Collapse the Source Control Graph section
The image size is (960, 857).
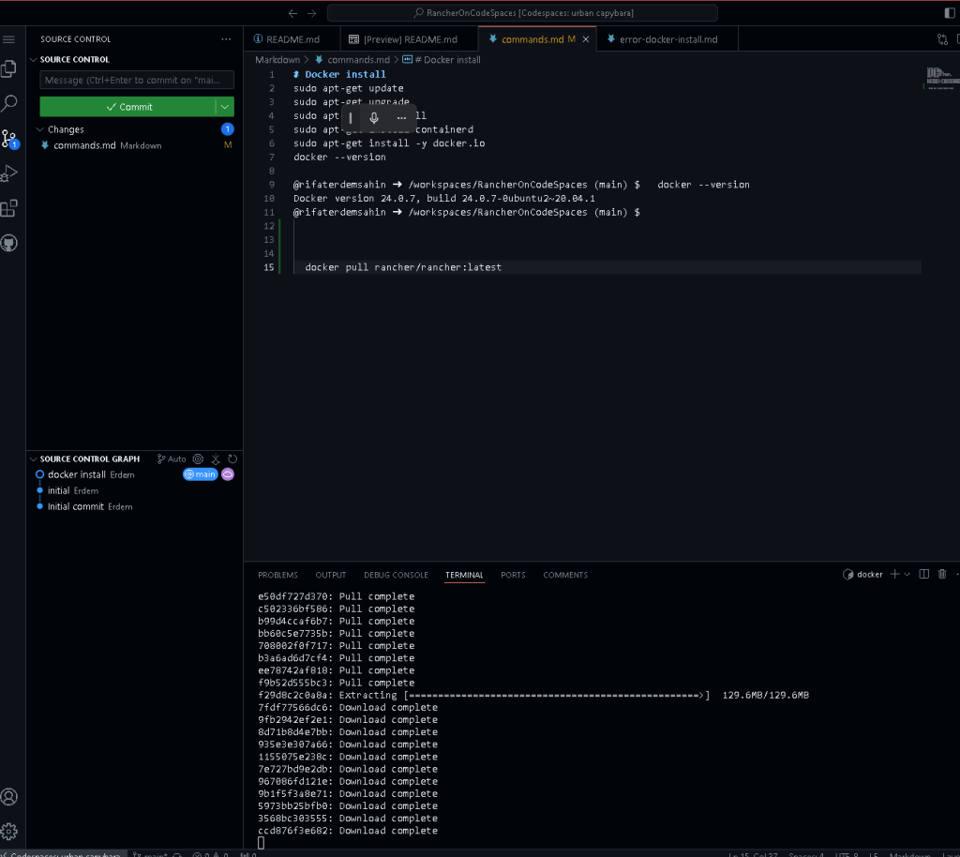(x=34, y=459)
